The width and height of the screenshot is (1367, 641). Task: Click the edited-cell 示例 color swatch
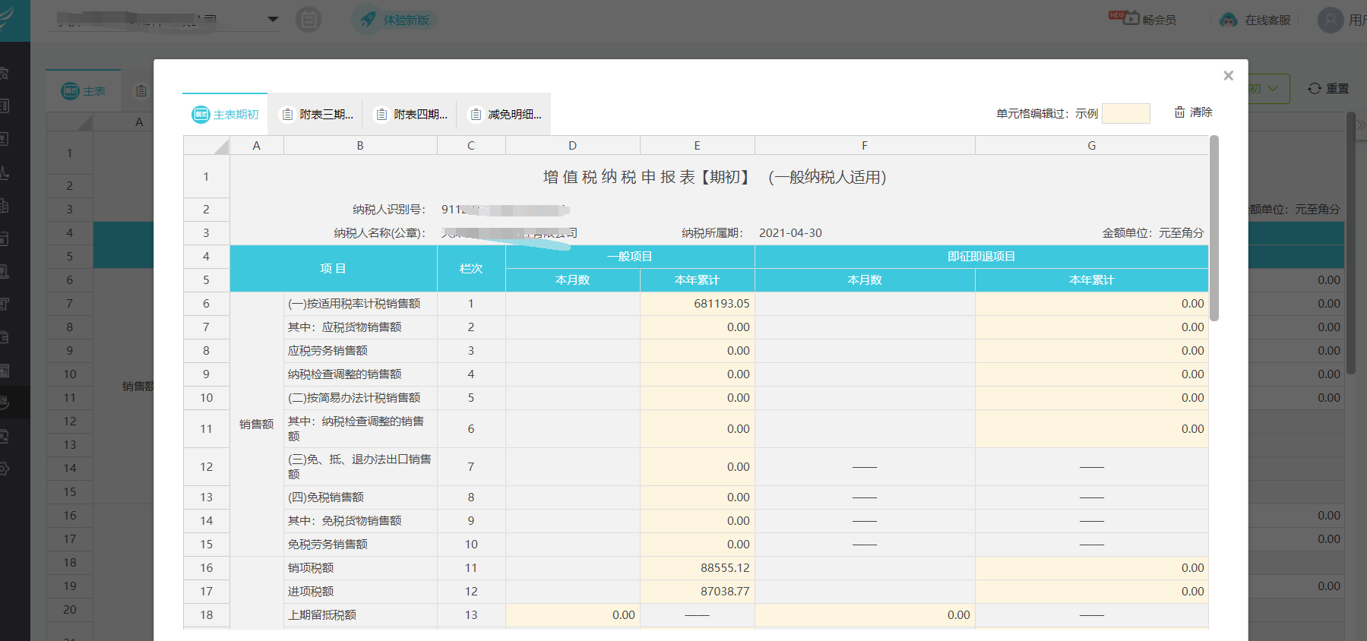(x=1125, y=114)
